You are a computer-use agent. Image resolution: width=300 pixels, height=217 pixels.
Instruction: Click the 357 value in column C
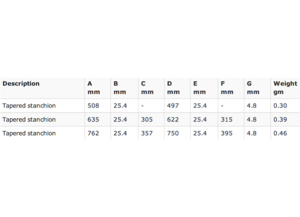[x=146, y=133]
